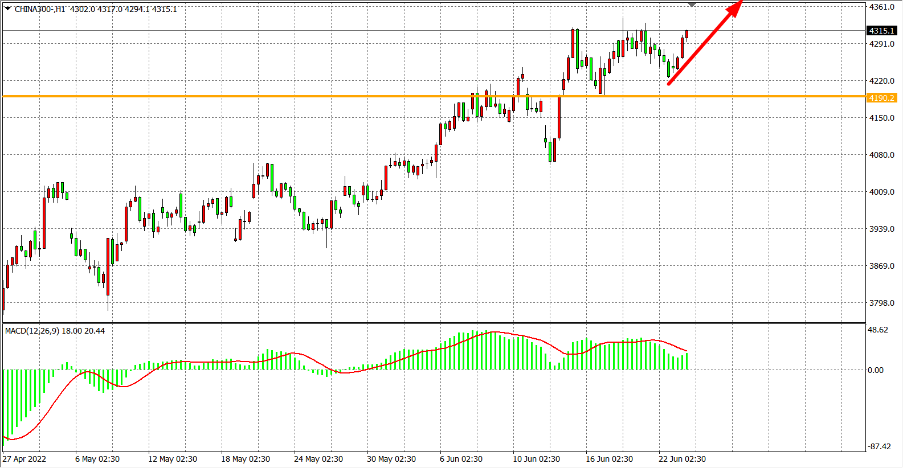
Task: Click the 6 Jun 02:30 time label
Action: click(x=461, y=459)
